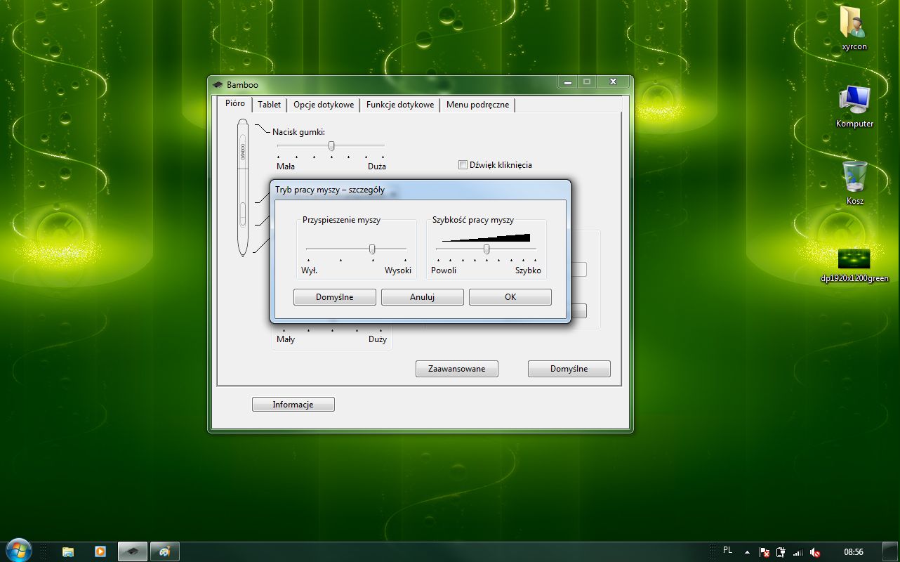Click the Przyspieszenie myszy slider handle
This screenshot has width=900, height=562.
pyautogui.click(x=372, y=249)
